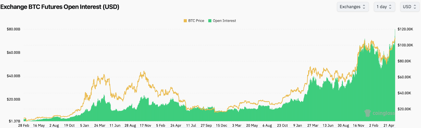The height and width of the screenshot is (128, 421).
Task: Click the coinglass watermark text
Action: tap(383, 113)
